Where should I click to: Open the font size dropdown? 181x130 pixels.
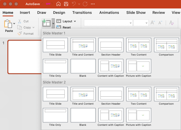coord(141,23)
